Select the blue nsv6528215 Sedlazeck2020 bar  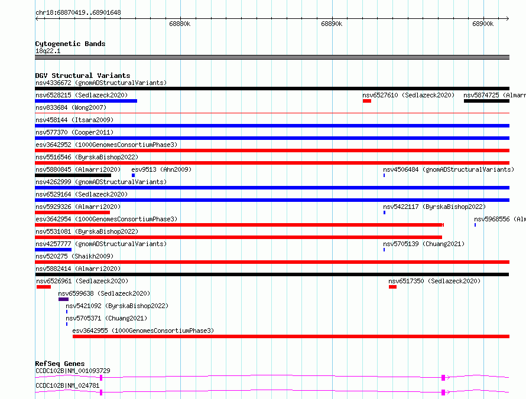pos(86,101)
